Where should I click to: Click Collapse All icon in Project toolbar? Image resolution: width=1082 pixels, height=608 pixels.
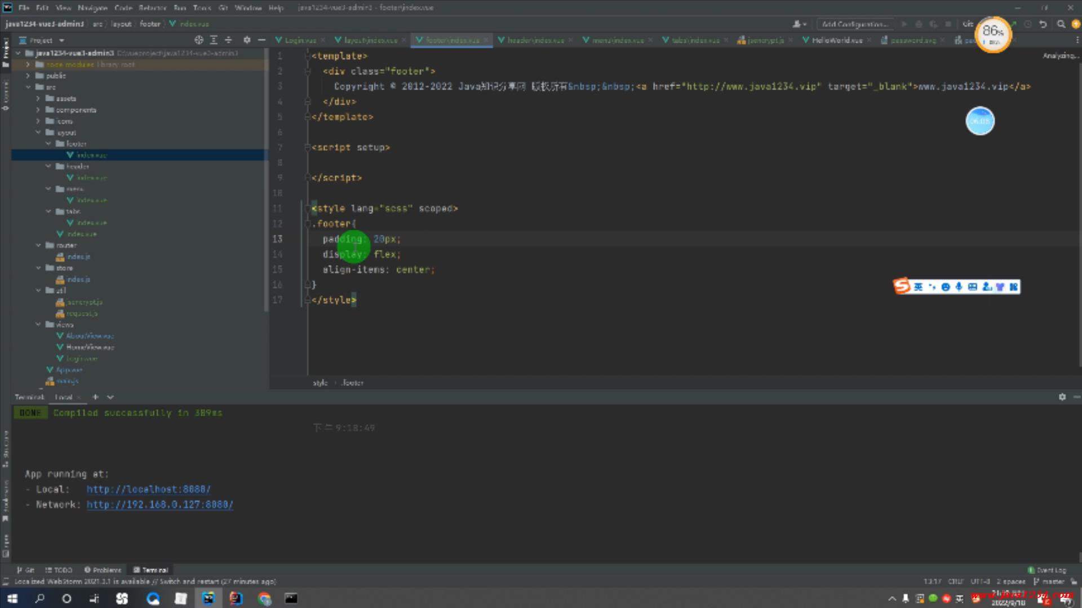click(228, 40)
